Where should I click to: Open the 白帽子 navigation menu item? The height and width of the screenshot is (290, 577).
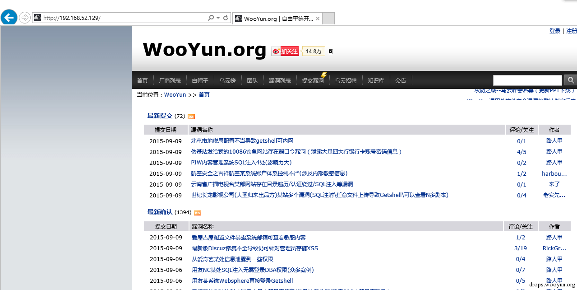[200, 80]
